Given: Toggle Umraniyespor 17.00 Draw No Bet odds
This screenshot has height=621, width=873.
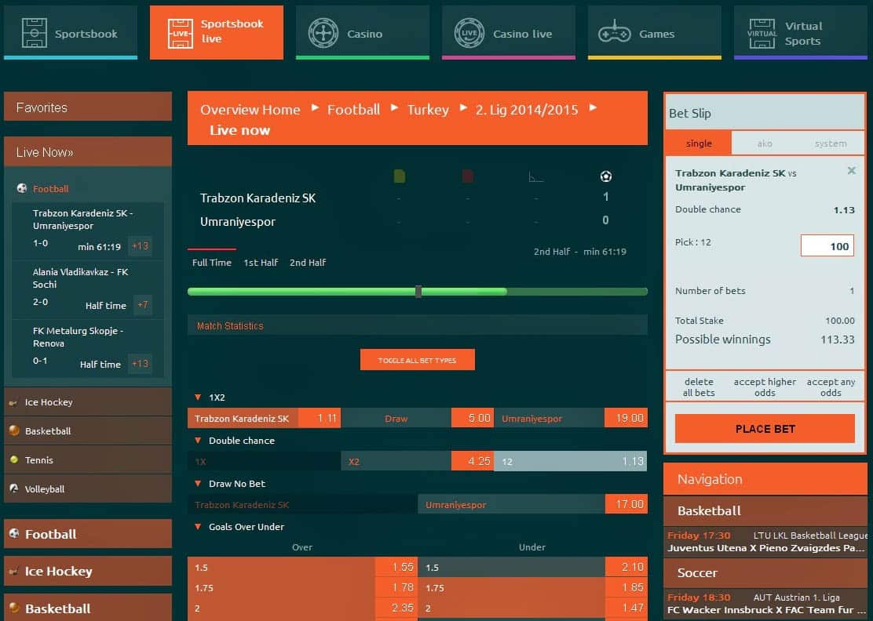Looking at the screenshot, I should click(x=533, y=505).
